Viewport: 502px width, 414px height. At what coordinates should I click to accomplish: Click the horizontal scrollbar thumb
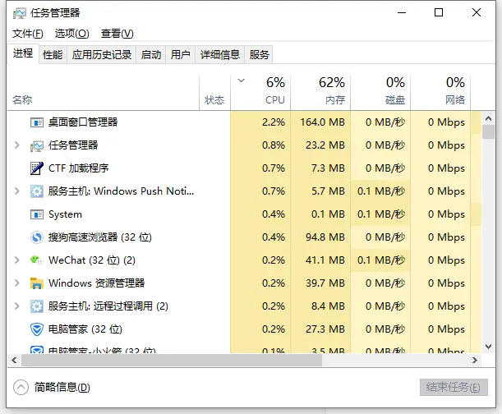(x=172, y=361)
